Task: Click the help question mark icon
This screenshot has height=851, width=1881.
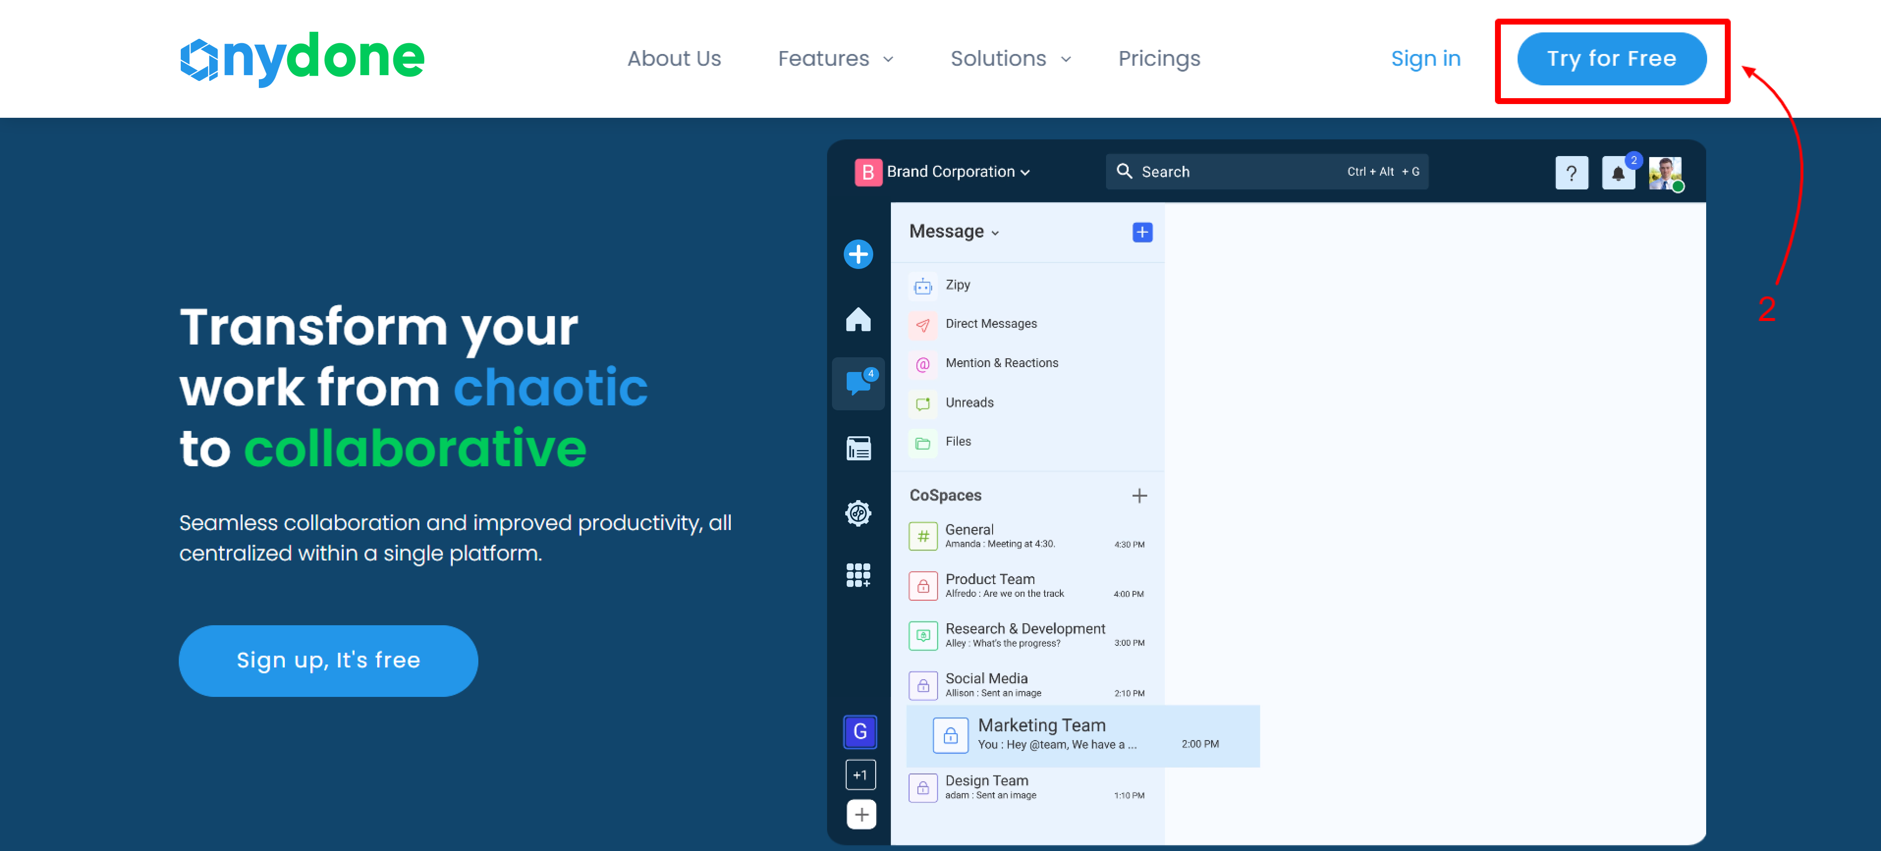Action: click(1572, 173)
